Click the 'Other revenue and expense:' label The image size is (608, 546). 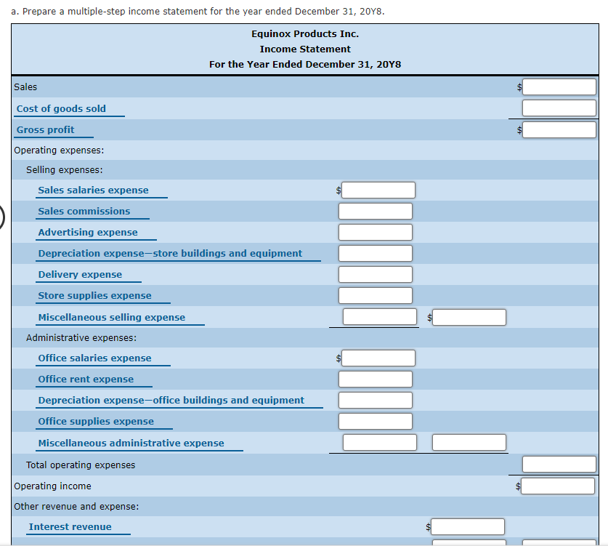click(x=76, y=507)
